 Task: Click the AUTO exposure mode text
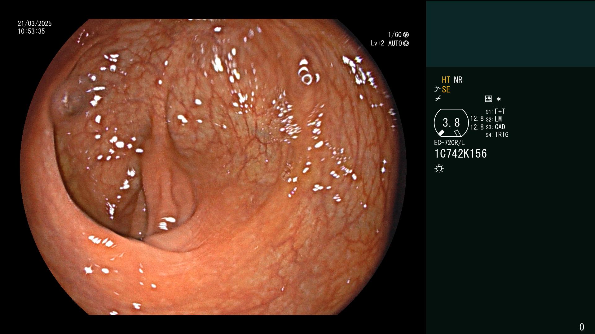[x=395, y=43]
